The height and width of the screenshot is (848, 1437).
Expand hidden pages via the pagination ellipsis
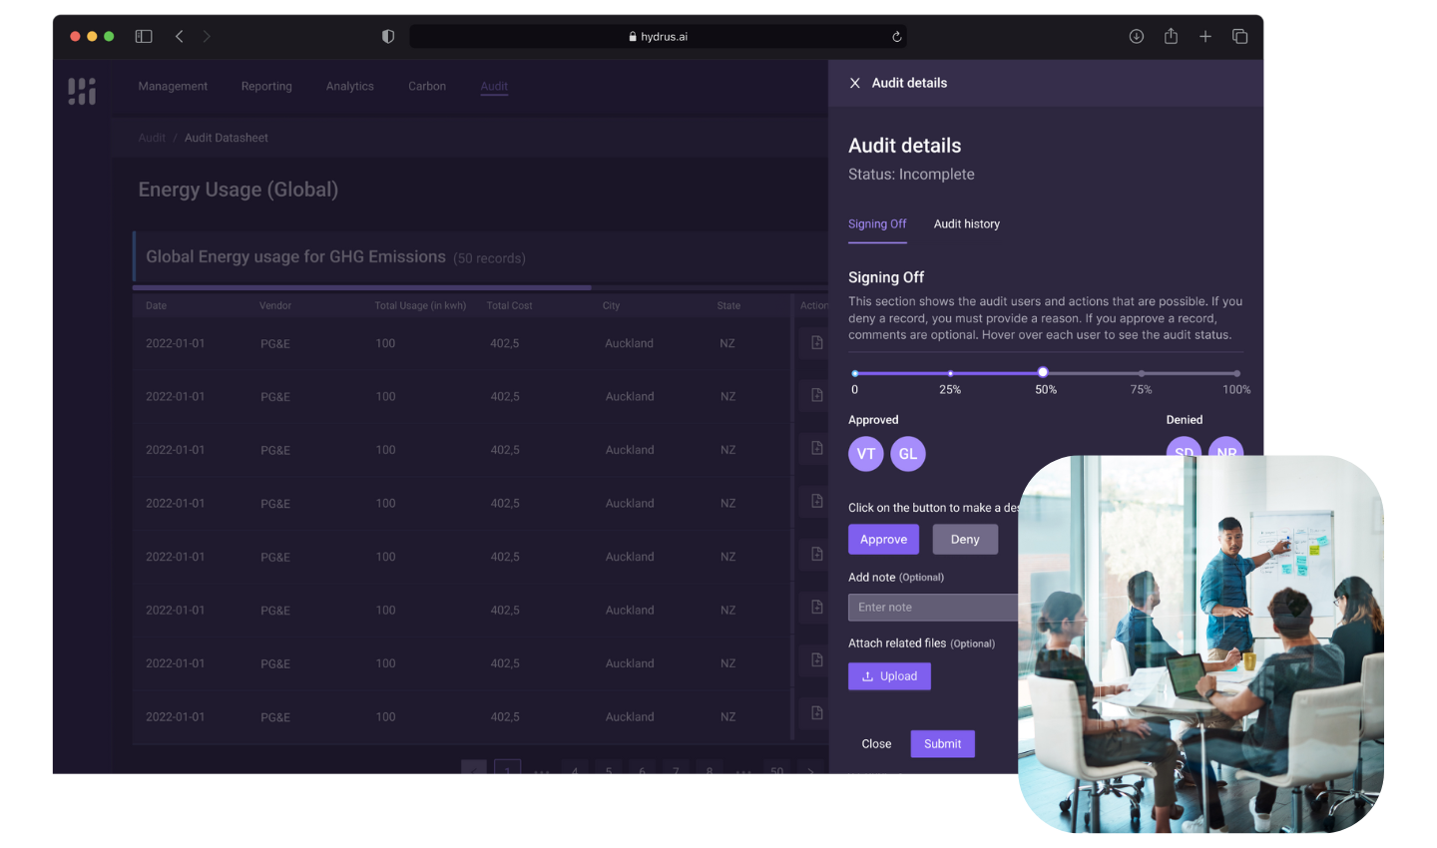(542, 771)
